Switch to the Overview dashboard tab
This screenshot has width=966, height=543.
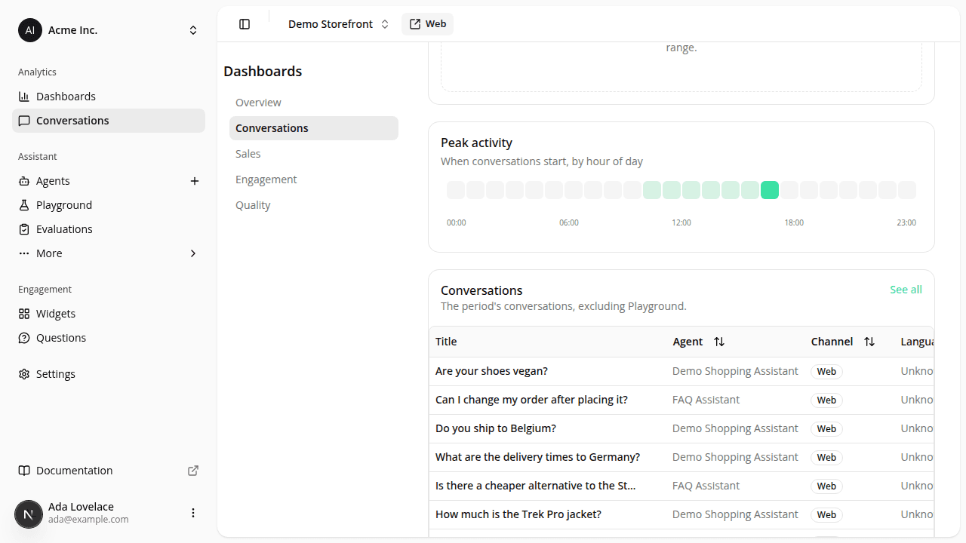[x=314, y=103]
